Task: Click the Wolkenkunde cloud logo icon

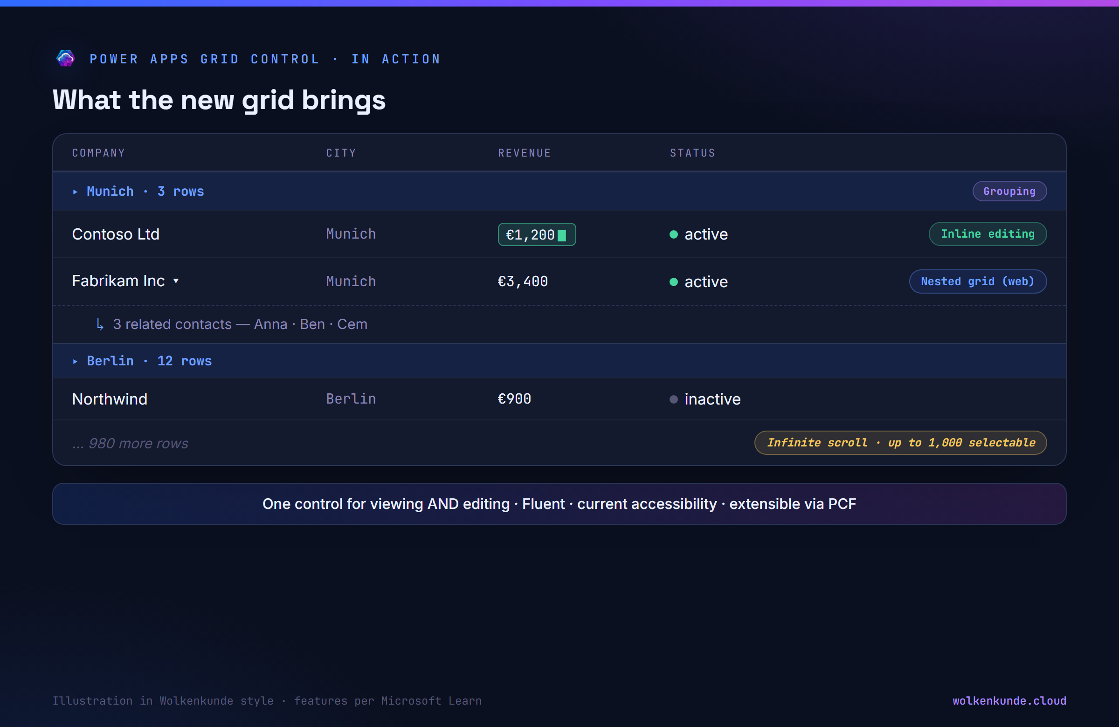Action: [x=65, y=59]
